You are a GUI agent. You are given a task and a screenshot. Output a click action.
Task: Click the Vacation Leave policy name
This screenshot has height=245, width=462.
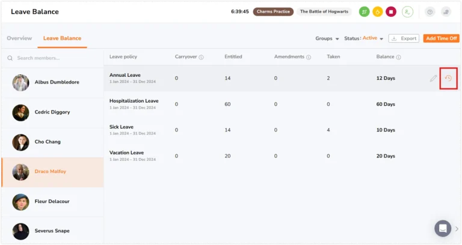tap(126, 153)
